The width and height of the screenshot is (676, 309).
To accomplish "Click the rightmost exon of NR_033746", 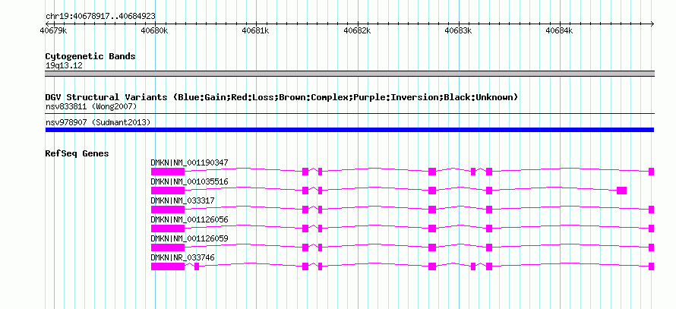I will [x=652, y=266].
